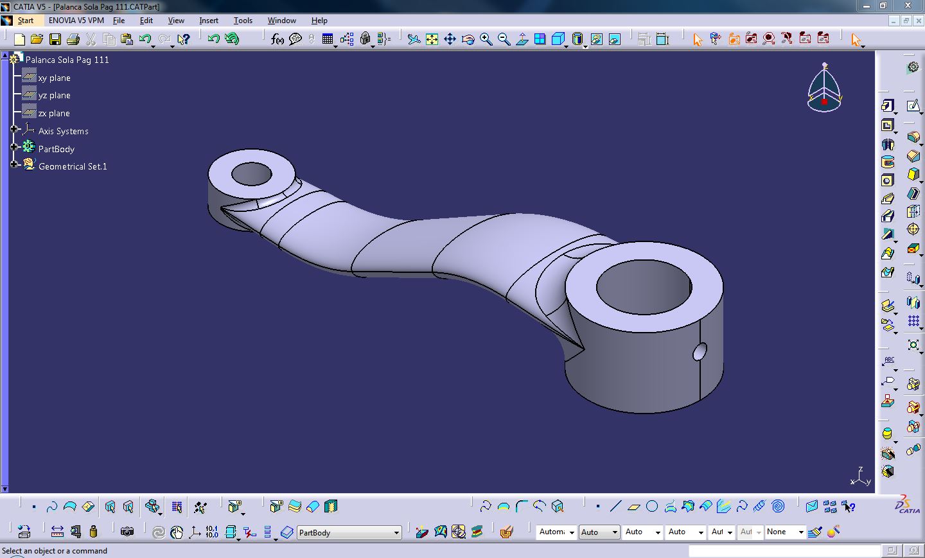The height and width of the screenshot is (558, 925).
Task: Click the Circle tool in bottom toolbar
Action: (652, 507)
